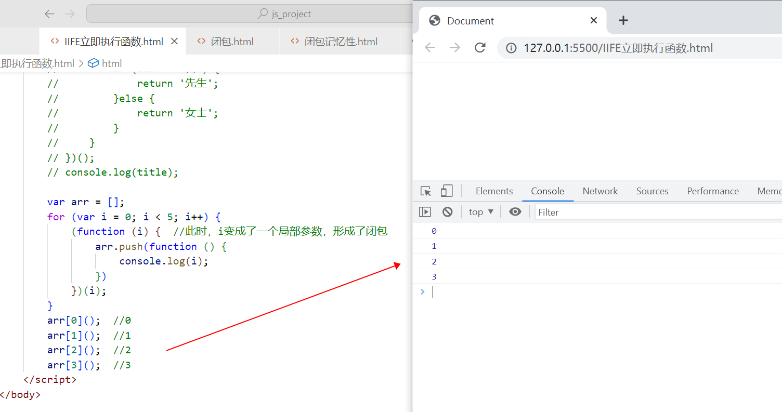
Task: Open the top JavaScript context dropdown
Action: click(x=481, y=212)
